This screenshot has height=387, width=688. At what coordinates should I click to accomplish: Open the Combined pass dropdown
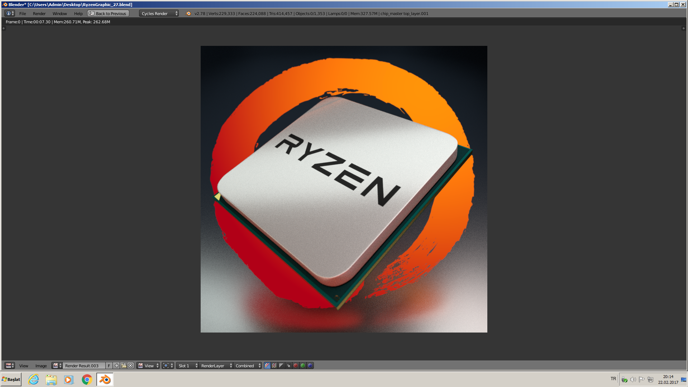tap(248, 366)
